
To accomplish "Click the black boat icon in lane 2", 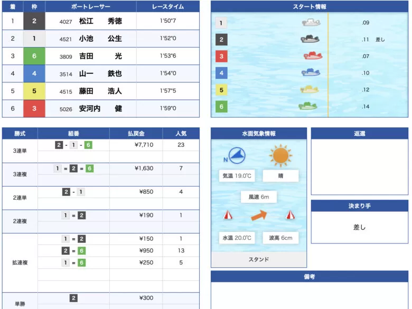I will [x=310, y=39].
